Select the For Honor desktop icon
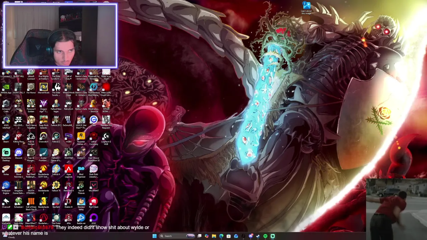The image size is (427, 240). point(31,89)
